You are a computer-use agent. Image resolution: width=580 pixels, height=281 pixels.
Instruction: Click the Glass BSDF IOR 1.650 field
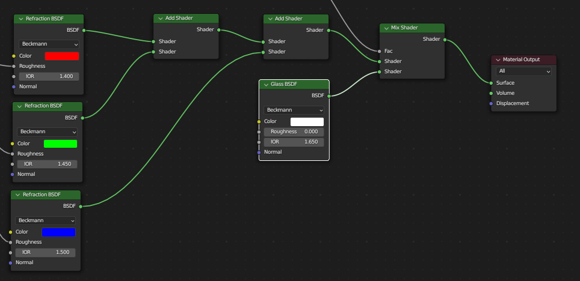pos(294,142)
